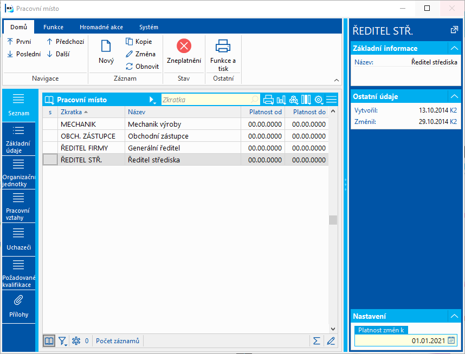The image size is (465, 354).
Task: Open the calendar picker for Platnost změn k
Action: point(451,340)
